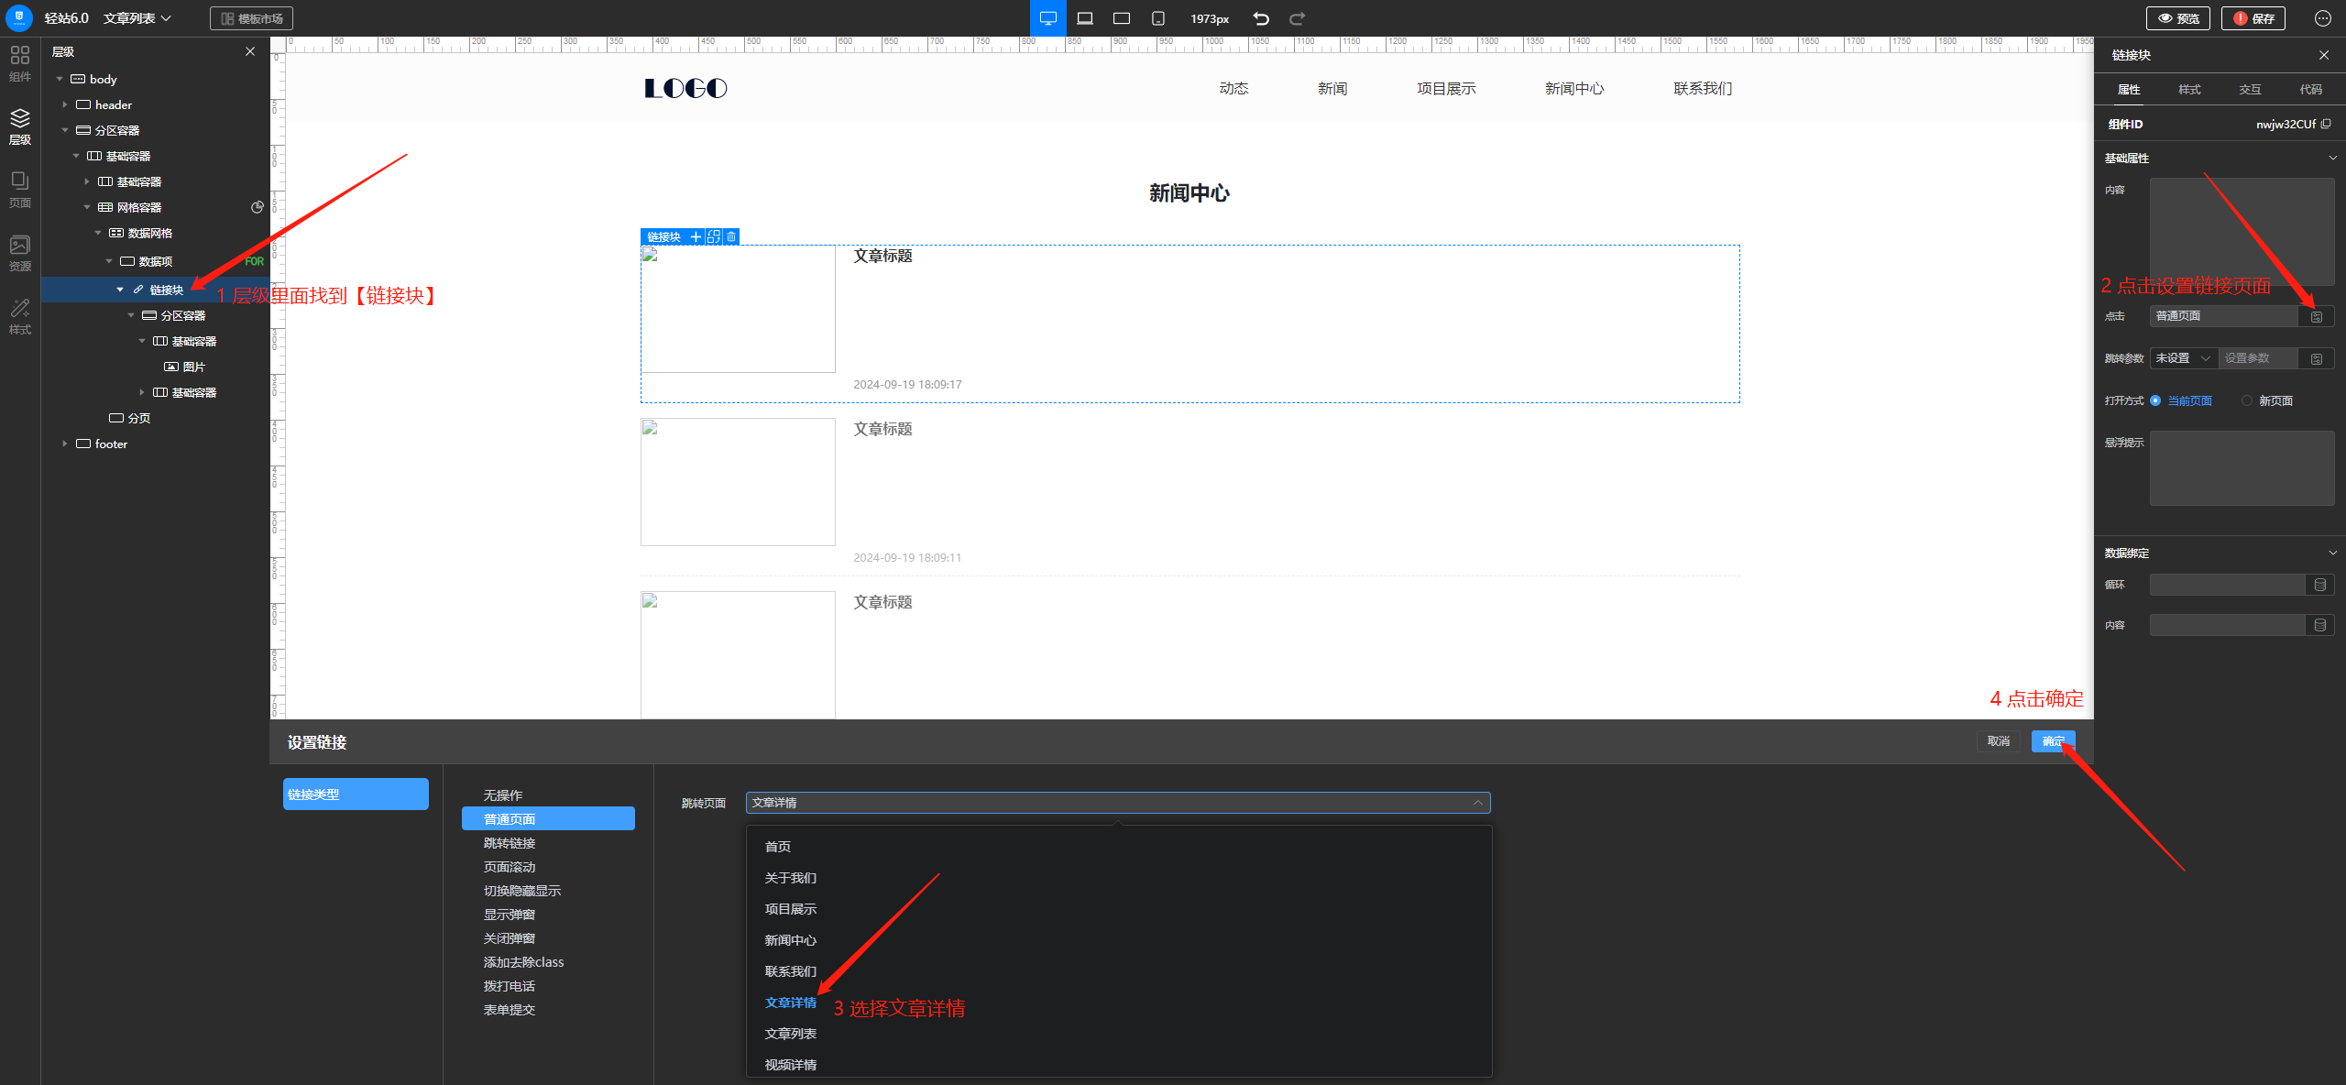Open the more options menu at top right
This screenshot has height=1085, width=2346.
[x=2323, y=18]
